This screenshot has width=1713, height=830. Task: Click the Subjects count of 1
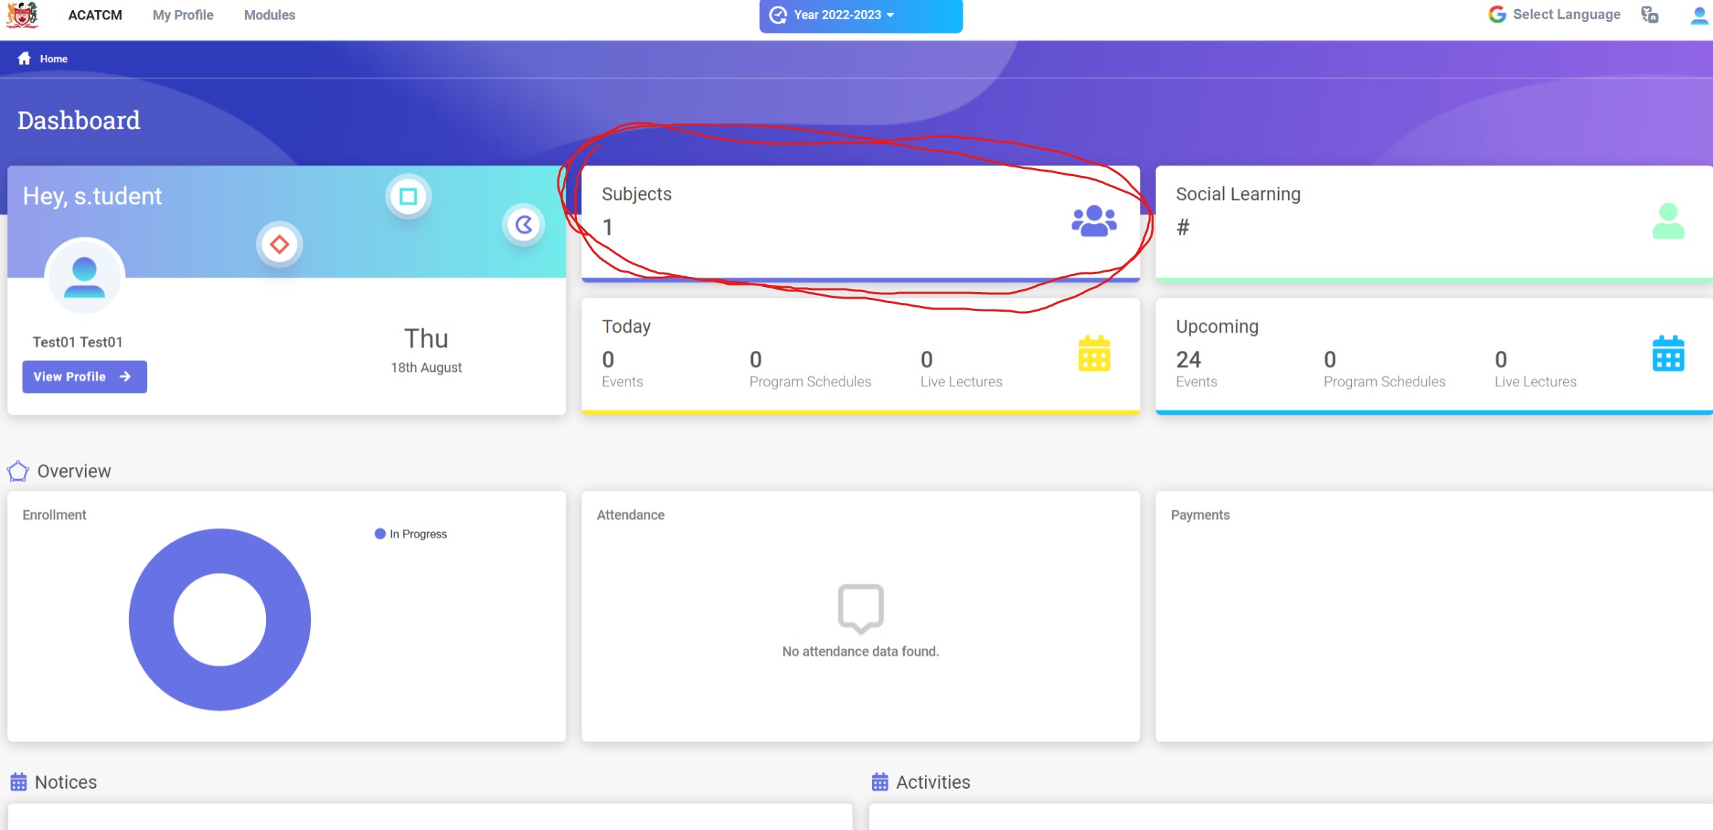click(x=607, y=228)
